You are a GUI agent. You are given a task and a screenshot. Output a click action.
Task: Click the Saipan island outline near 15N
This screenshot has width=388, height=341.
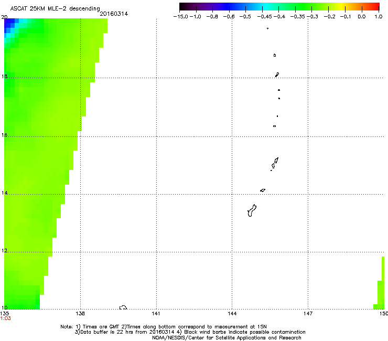click(276, 161)
